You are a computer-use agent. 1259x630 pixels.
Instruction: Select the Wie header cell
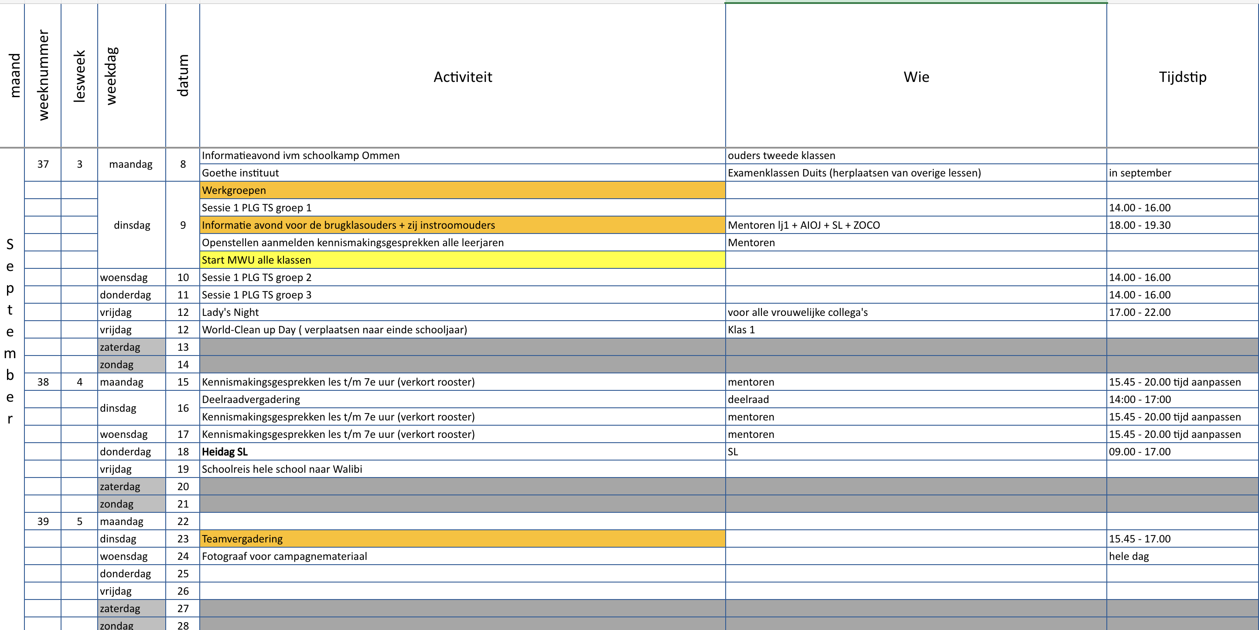pyautogui.click(x=916, y=77)
